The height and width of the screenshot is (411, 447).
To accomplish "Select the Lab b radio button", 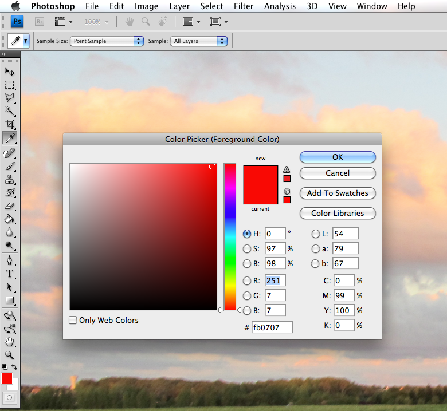I will click(315, 263).
